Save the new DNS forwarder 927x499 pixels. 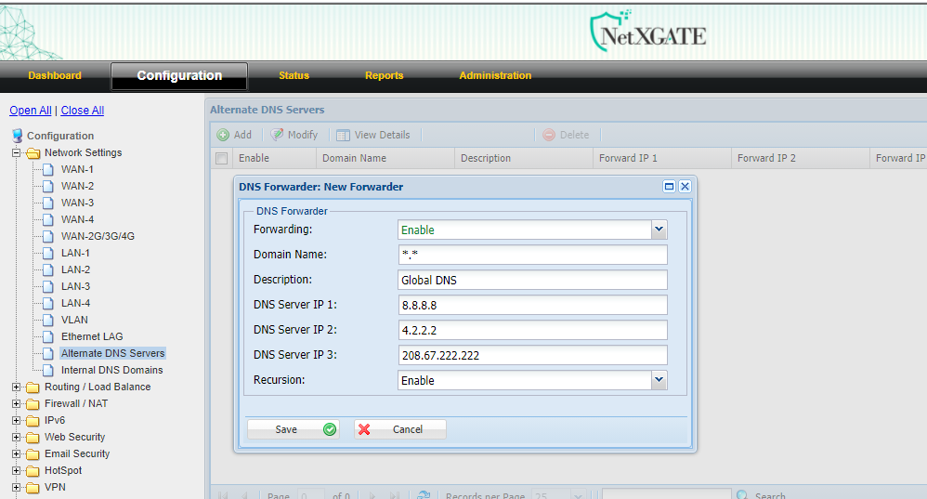(293, 429)
